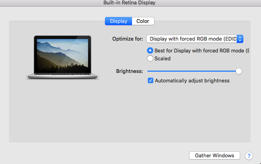Click the help question mark icon
261x164 pixels.
(x=249, y=156)
